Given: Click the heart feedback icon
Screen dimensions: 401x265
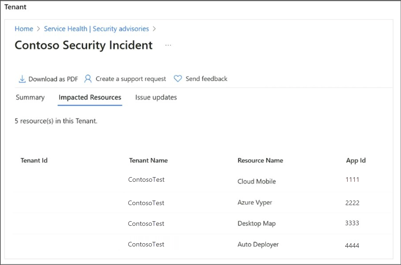Looking at the screenshot, I should point(178,79).
